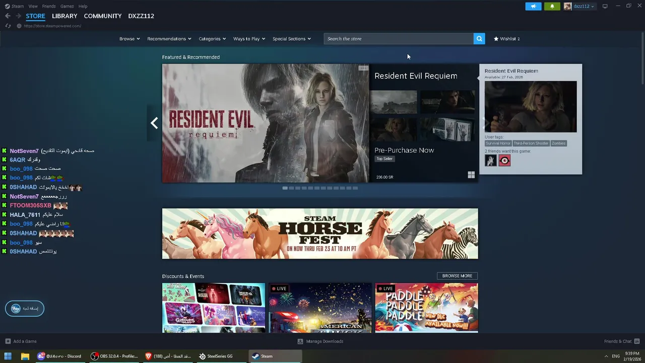Open the American Truck live event thumbnail
The height and width of the screenshot is (363, 645).
320,308
